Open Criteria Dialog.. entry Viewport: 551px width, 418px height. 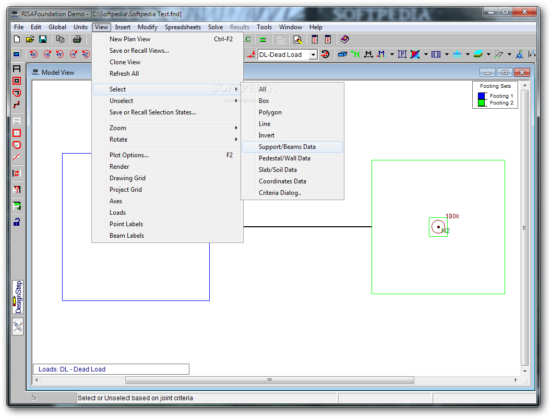coord(292,193)
